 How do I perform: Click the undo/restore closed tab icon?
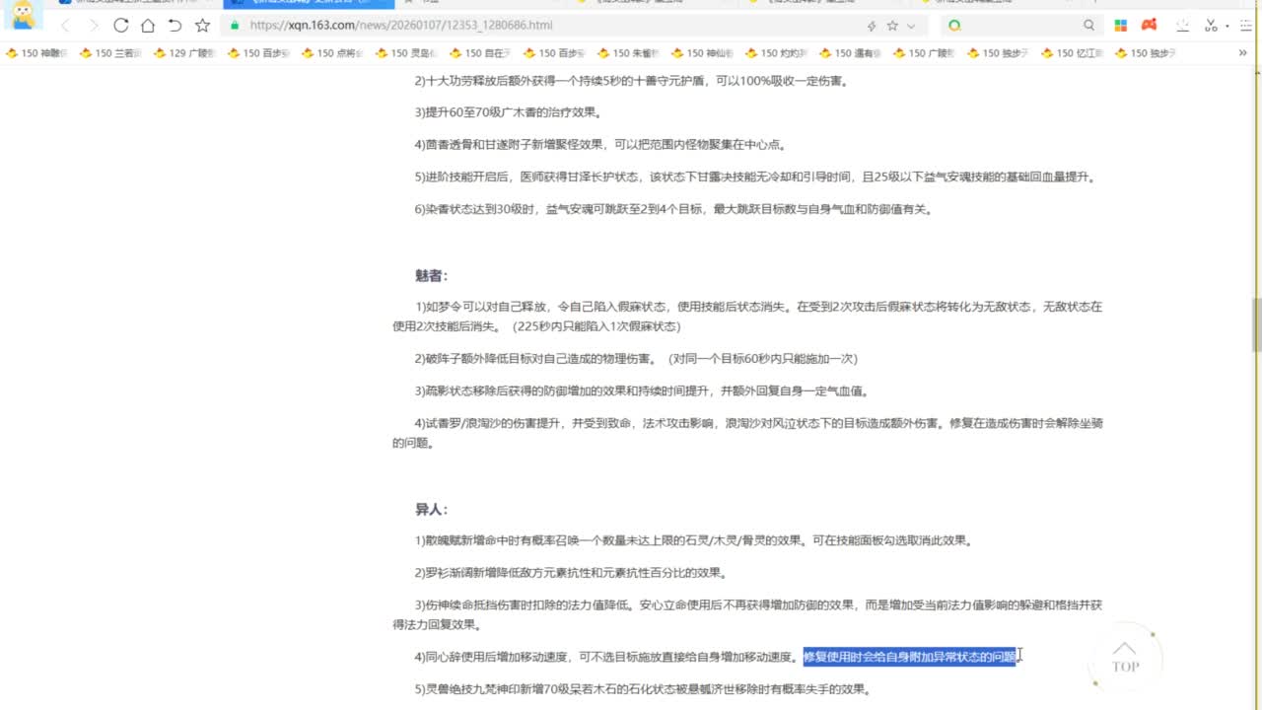pyautogui.click(x=175, y=26)
